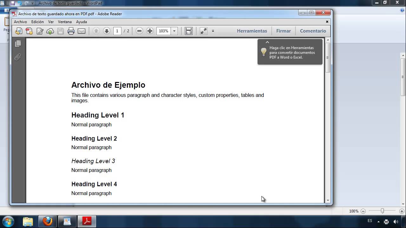The height and width of the screenshot is (228, 406).
Task: Switch to WordPad in the taskbar
Action: 67,221
